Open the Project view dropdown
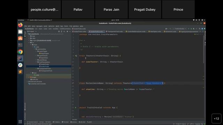This screenshot has width=223, height=125. tap(32, 32)
